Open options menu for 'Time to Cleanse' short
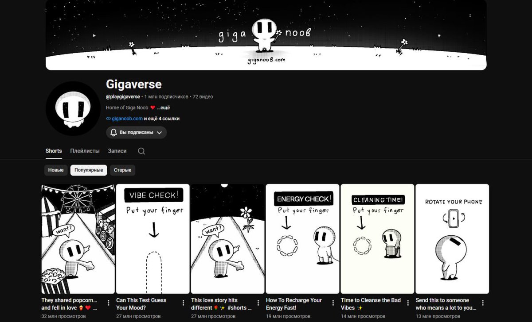This screenshot has width=532, height=322. click(408, 303)
